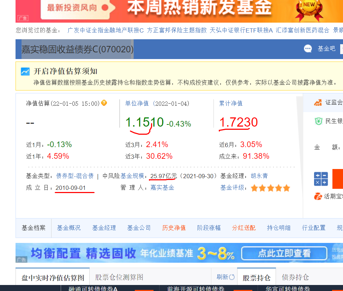Click the 开启净值估算须知 notice heading
Image resolution: width=343 pixels, height=291 pixels.
(65, 71)
